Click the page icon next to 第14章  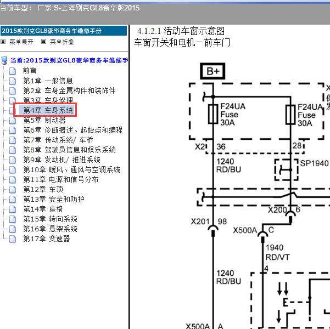[13, 209]
